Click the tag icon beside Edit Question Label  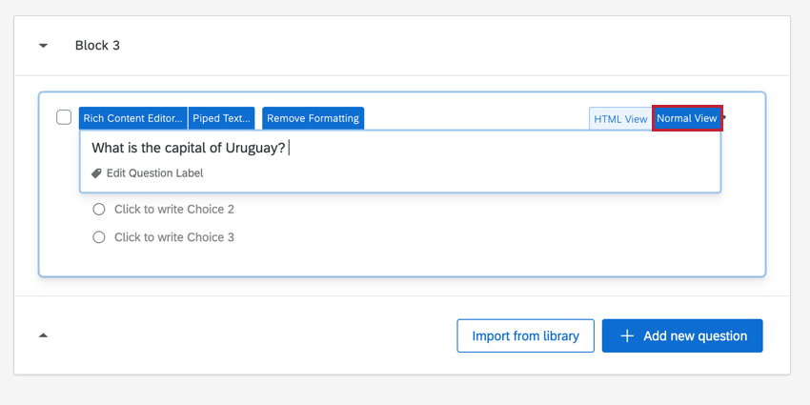click(x=96, y=173)
